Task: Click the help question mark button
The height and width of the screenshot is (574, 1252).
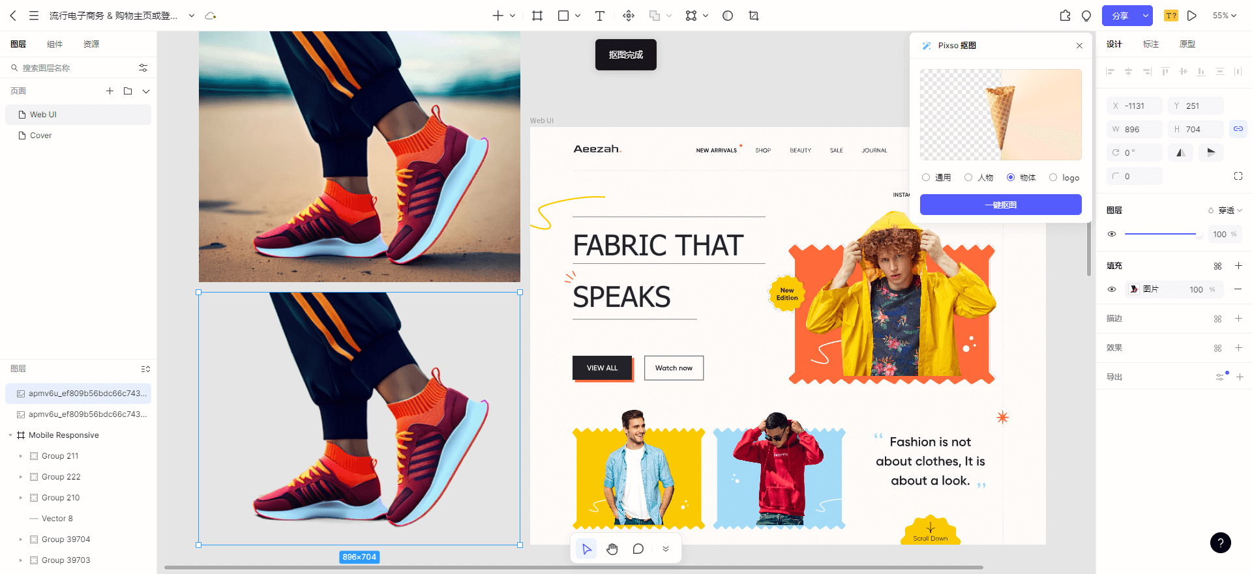Action: [x=1220, y=543]
